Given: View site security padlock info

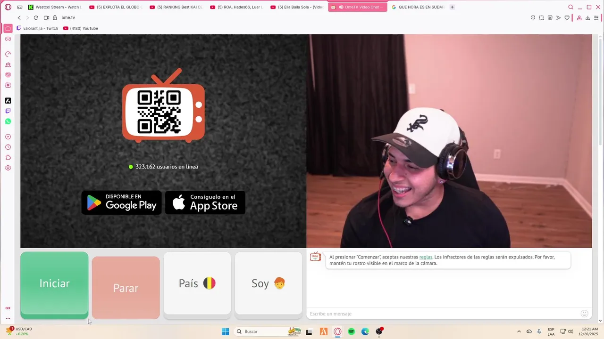Looking at the screenshot, I should point(55,18).
